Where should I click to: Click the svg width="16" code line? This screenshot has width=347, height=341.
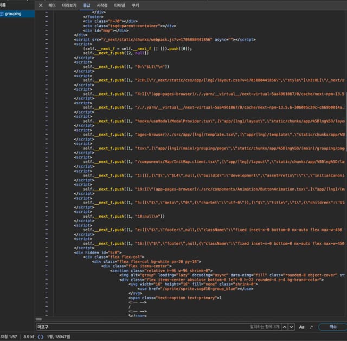[x=193, y=285]
